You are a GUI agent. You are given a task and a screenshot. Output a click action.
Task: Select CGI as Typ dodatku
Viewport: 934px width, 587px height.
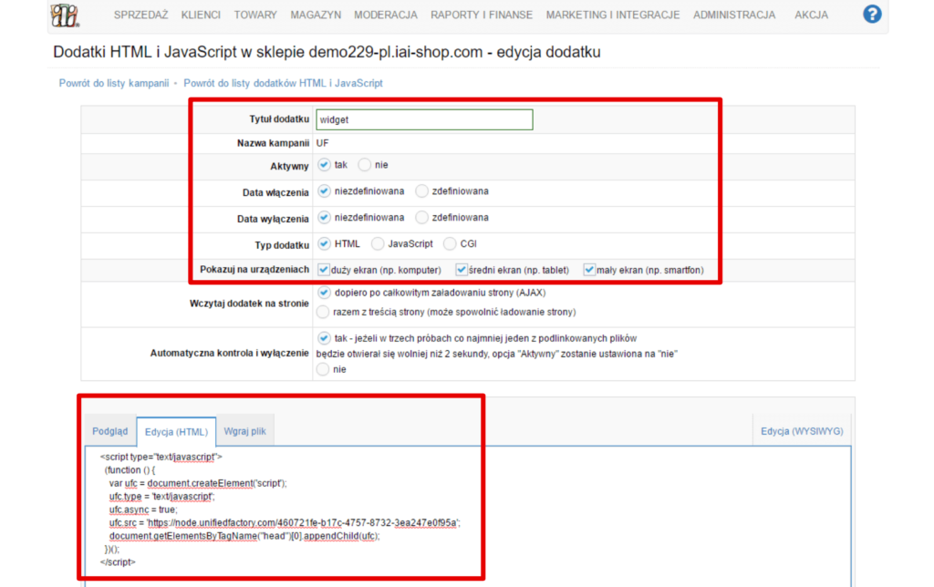(450, 243)
